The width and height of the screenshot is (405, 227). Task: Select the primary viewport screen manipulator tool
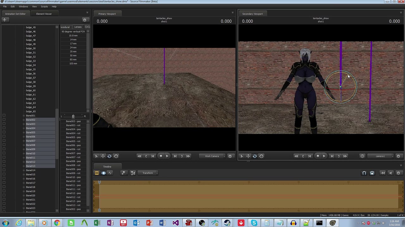[x=116, y=156]
